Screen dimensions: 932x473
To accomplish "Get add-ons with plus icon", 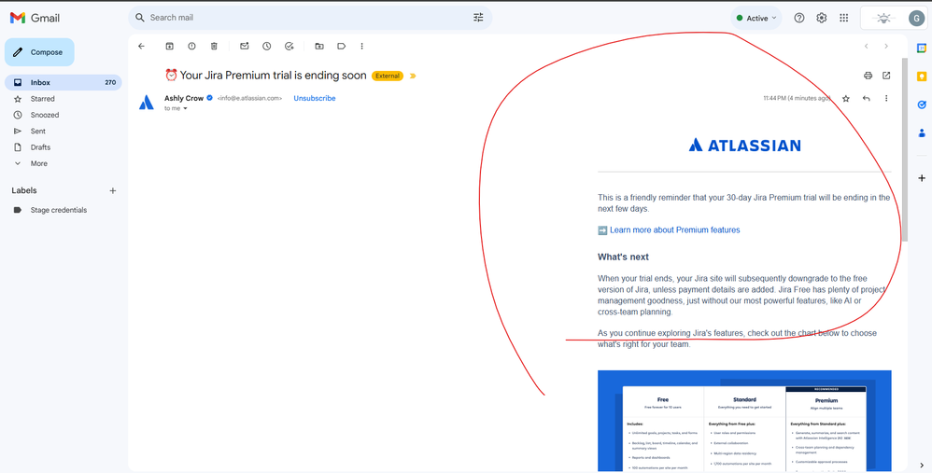I will 922,178.
